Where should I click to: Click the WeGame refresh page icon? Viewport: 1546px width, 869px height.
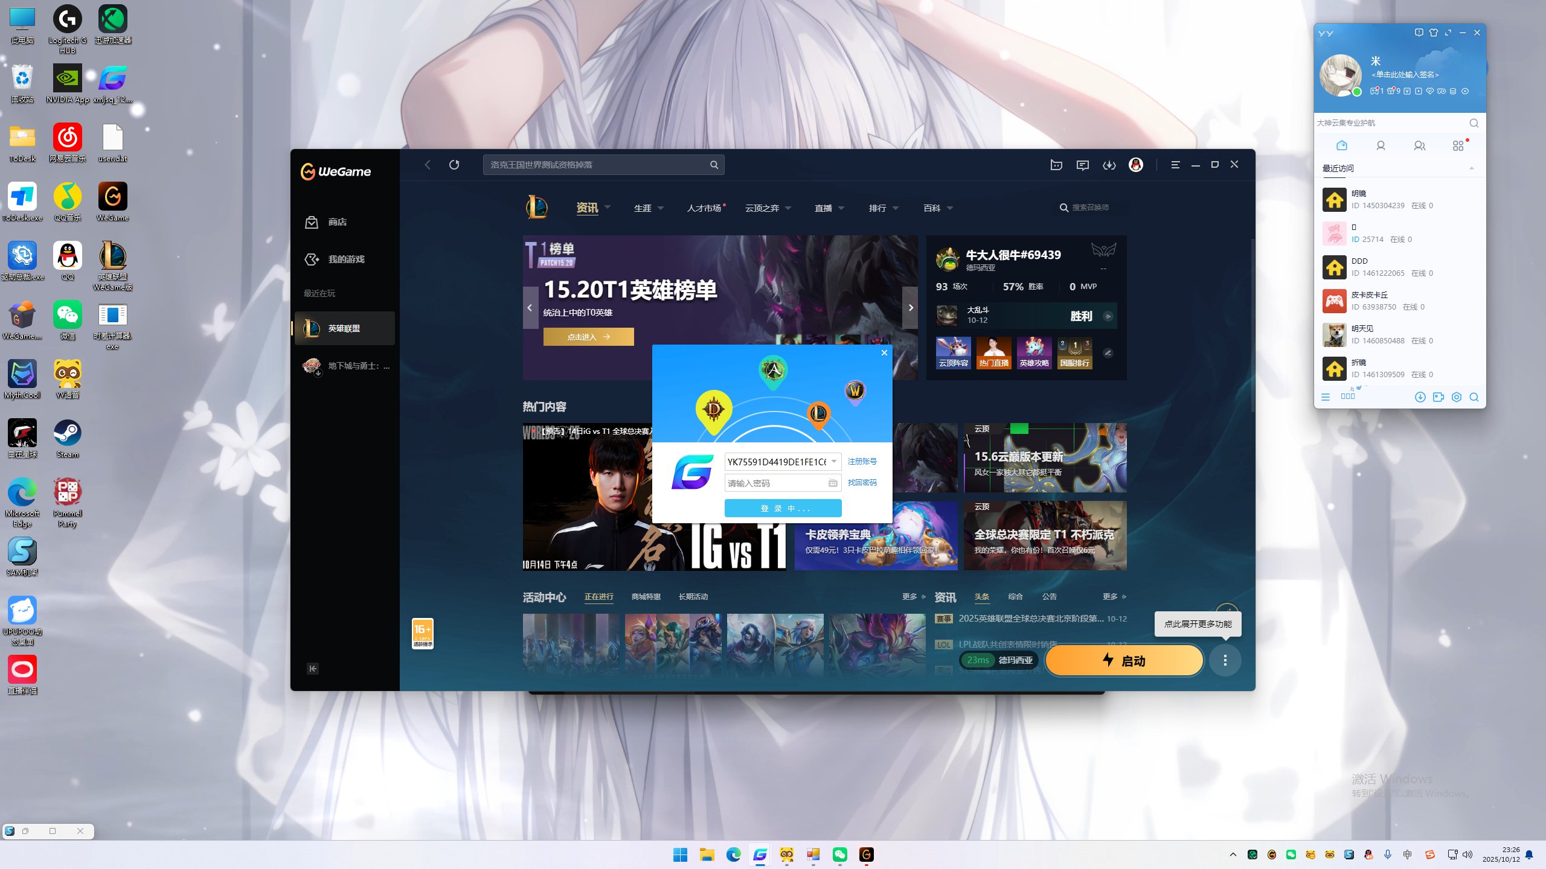[454, 165]
